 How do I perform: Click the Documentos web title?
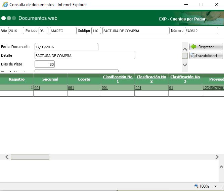tap(38, 18)
